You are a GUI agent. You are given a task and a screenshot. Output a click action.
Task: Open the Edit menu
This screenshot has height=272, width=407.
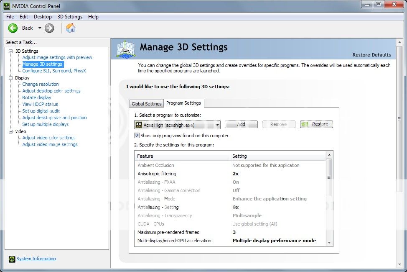pyautogui.click(x=24, y=17)
